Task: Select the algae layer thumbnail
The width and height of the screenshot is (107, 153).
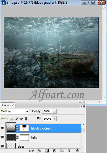Action: tap(11, 146)
